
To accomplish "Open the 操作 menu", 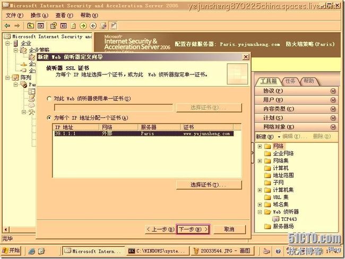I will (x=39, y=15).
